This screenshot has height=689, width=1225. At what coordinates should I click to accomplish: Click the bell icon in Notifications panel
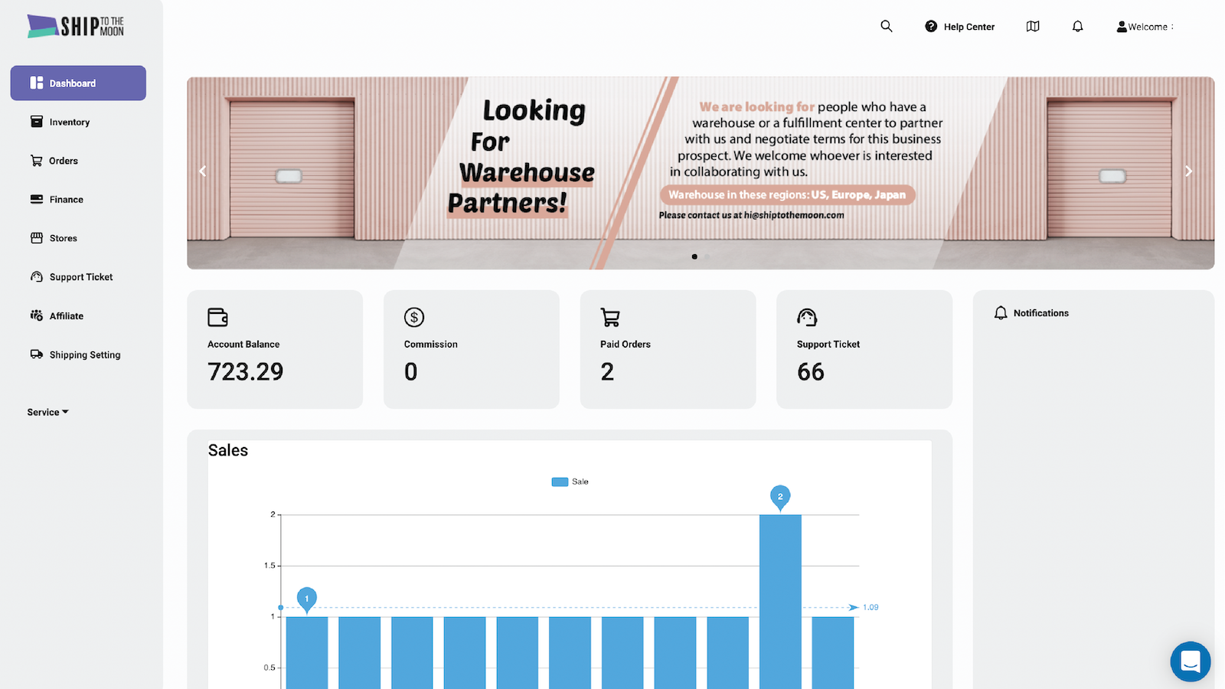[1001, 313]
